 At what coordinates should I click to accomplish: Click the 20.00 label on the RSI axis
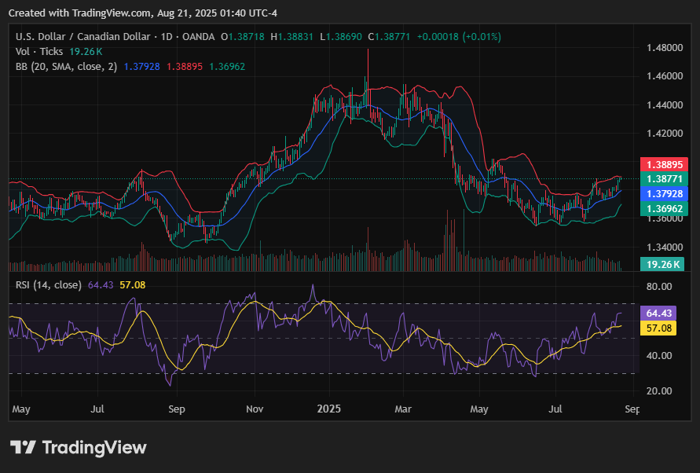[659, 390]
